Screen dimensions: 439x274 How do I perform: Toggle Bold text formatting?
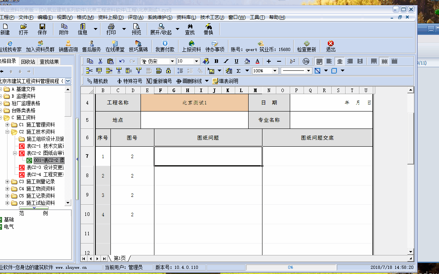pos(216,61)
